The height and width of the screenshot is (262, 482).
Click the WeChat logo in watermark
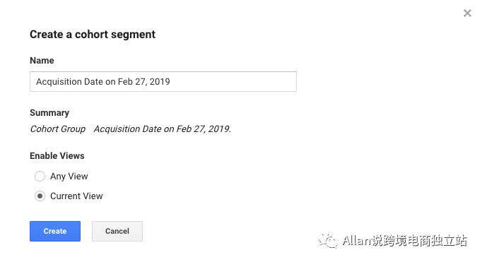tap(328, 240)
